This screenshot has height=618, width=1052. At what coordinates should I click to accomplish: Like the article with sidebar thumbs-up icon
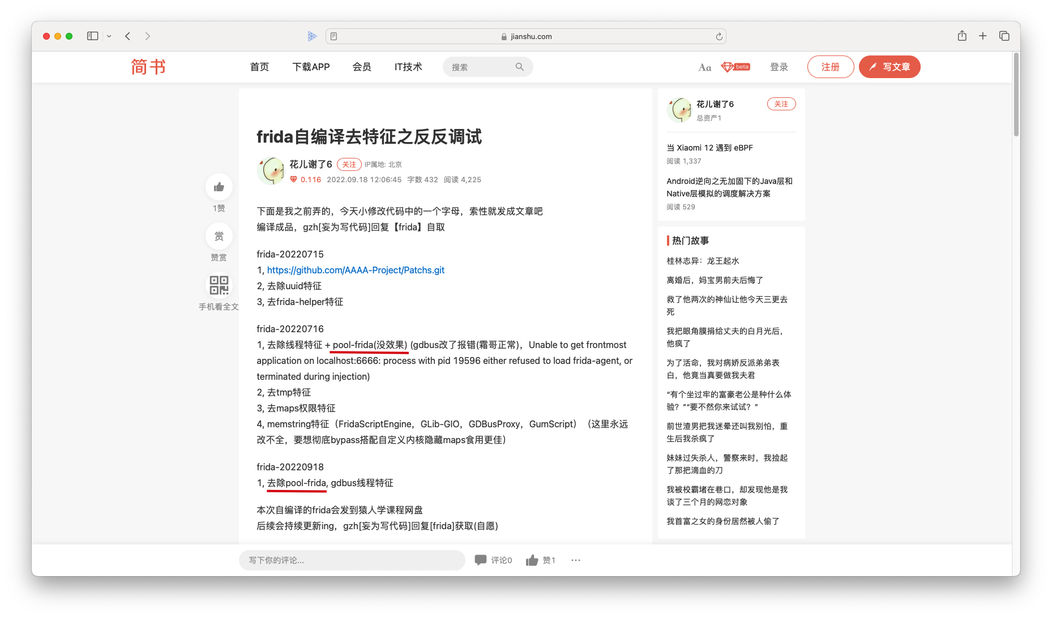pos(219,187)
